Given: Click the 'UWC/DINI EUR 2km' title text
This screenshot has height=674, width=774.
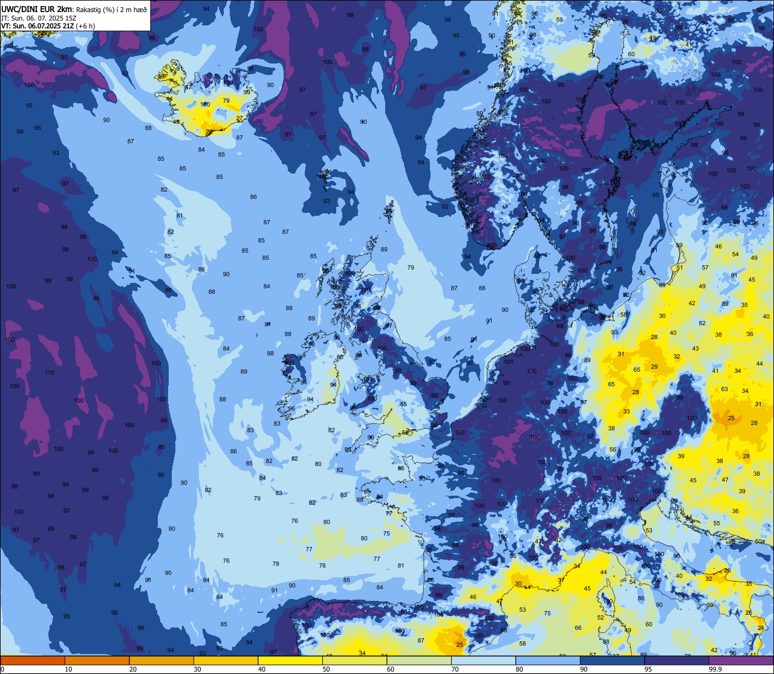Looking at the screenshot, I should [x=37, y=8].
